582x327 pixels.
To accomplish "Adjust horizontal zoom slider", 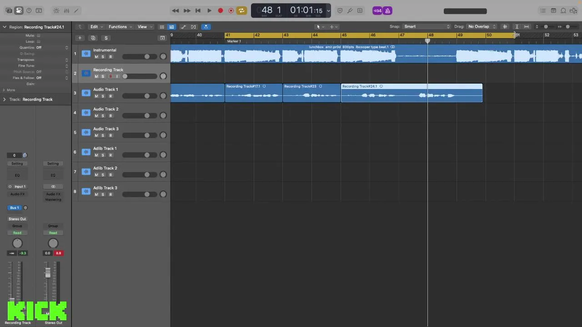I will click(x=567, y=27).
